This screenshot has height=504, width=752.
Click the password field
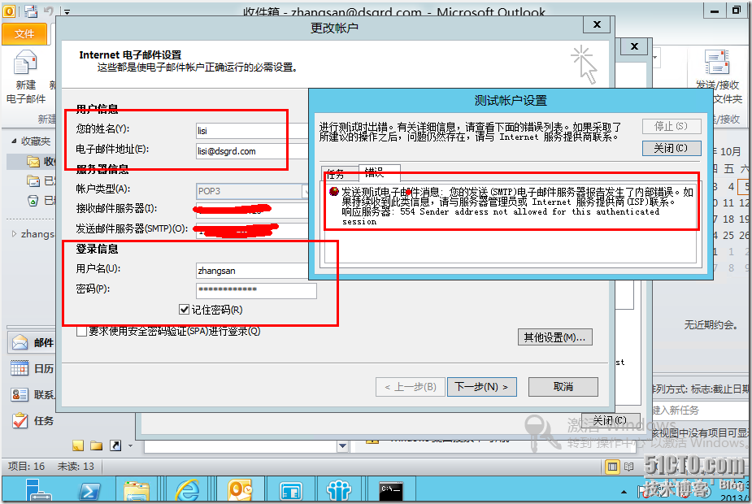click(x=256, y=290)
